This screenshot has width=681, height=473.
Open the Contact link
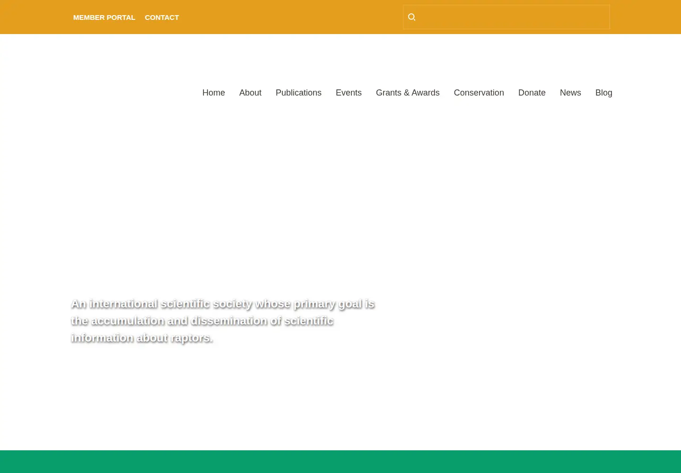[x=162, y=18]
